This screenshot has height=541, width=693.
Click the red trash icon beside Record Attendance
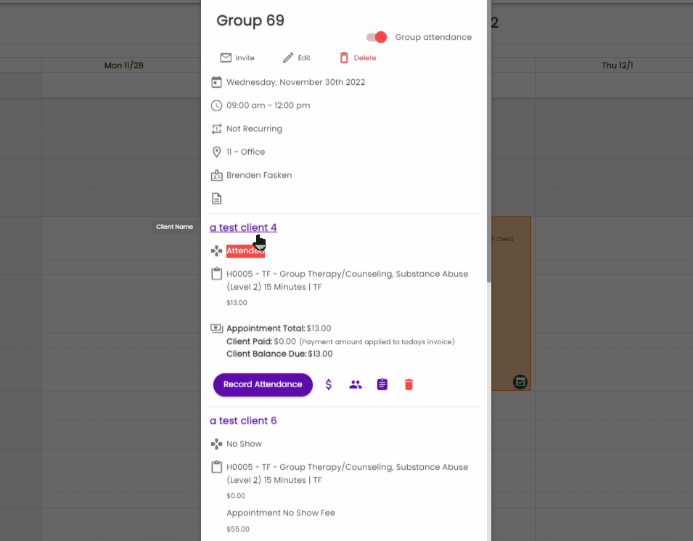[x=409, y=385]
